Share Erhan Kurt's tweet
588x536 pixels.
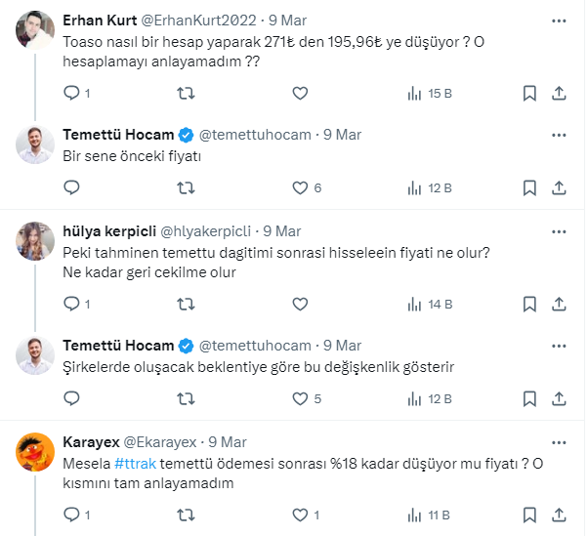[560, 94]
